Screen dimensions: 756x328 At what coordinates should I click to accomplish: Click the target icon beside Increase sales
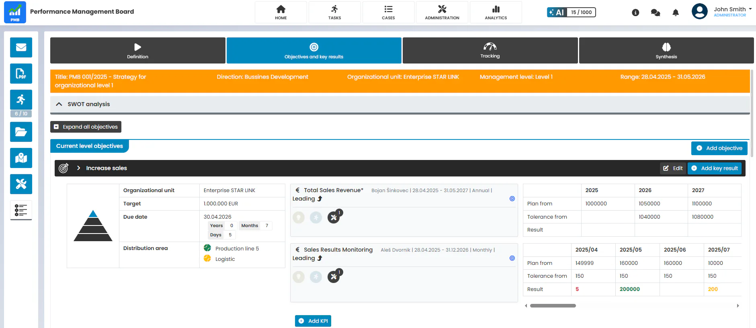point(64,168)
